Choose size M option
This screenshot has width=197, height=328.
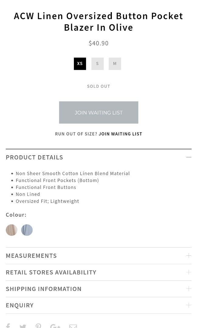[x=115, y=64]
